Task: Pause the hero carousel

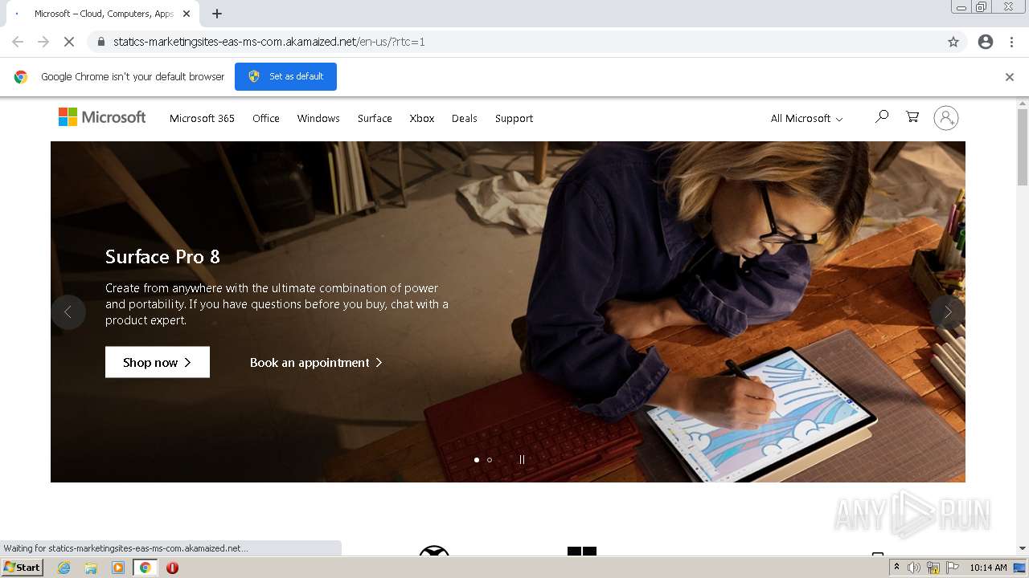Action: 522,460
